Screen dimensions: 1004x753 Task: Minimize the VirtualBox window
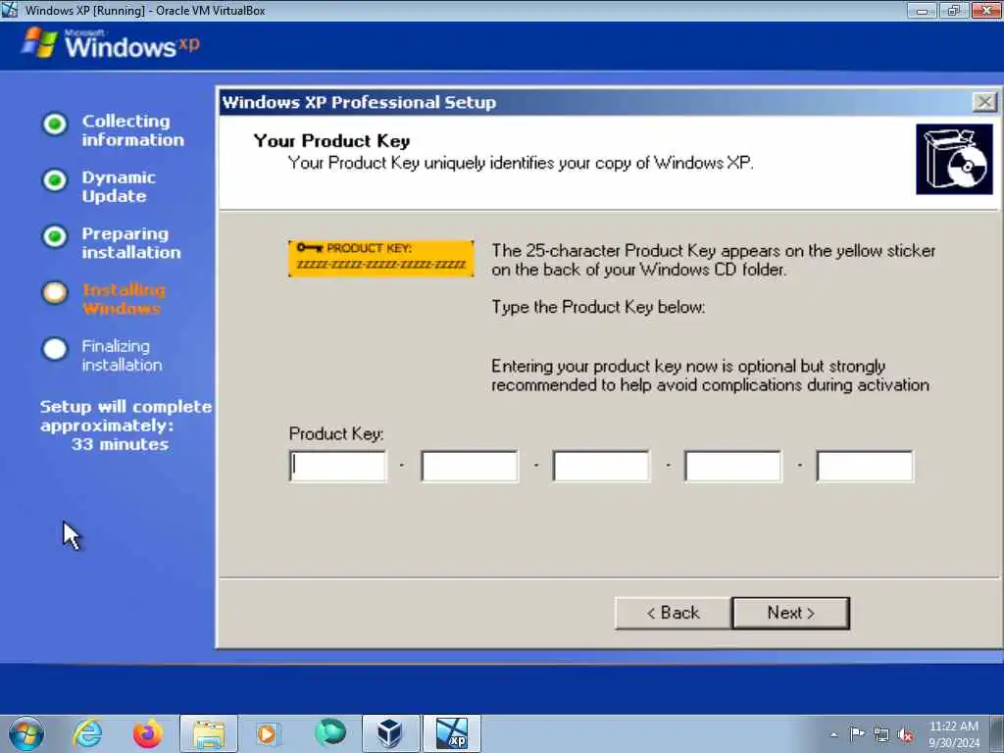pos(923,10)
